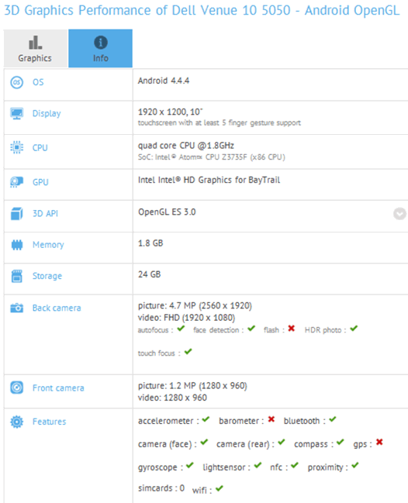Click the CPU chip icon
This screenshot has height=503, width=408.
click(17, 147)
